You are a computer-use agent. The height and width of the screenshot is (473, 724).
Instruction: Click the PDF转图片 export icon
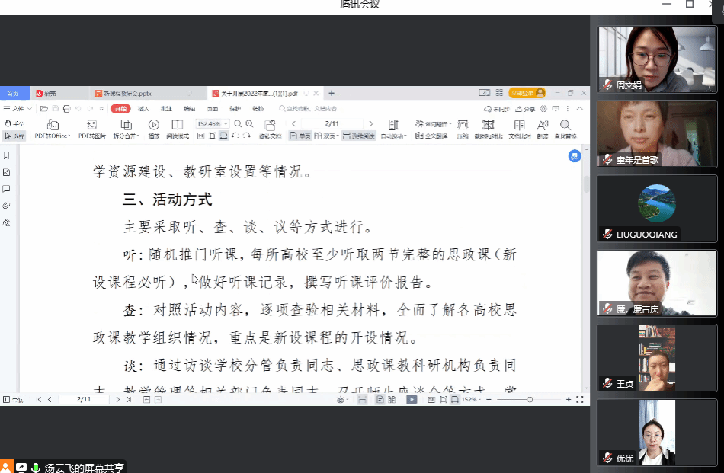click(91, 125)
